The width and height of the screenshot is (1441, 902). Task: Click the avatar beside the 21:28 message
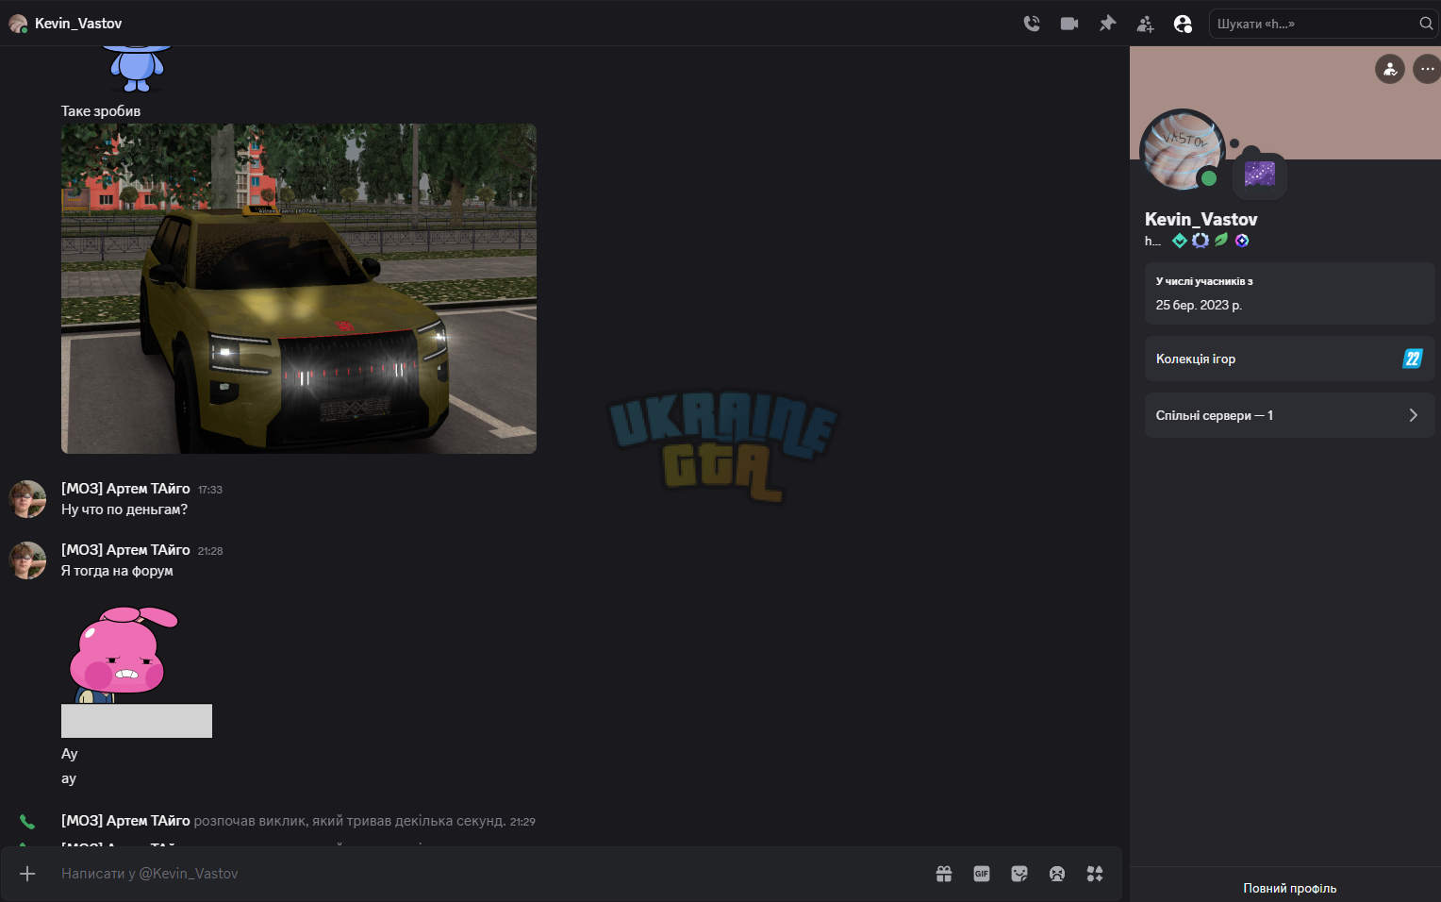point(27,560)
